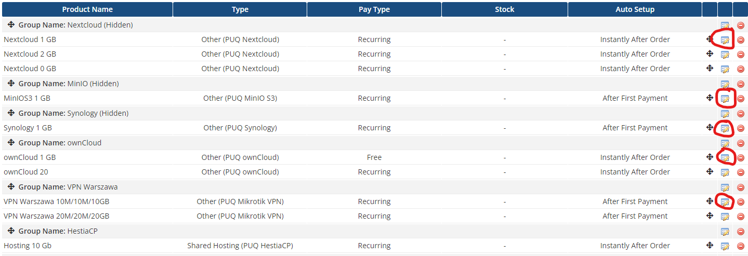Viewport: 748px width, 256px height.
Task: Click the move handle for Synology 1 GB
Action: [x=710, y=127]
